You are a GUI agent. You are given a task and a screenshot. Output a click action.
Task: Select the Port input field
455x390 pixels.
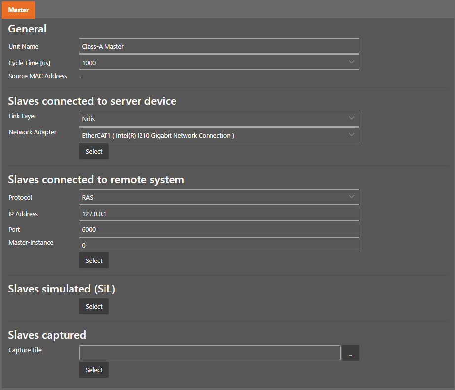(x=219, y=229)
